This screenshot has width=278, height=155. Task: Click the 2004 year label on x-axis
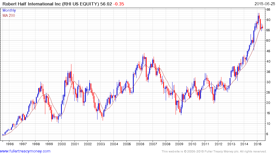pos(114,144)
